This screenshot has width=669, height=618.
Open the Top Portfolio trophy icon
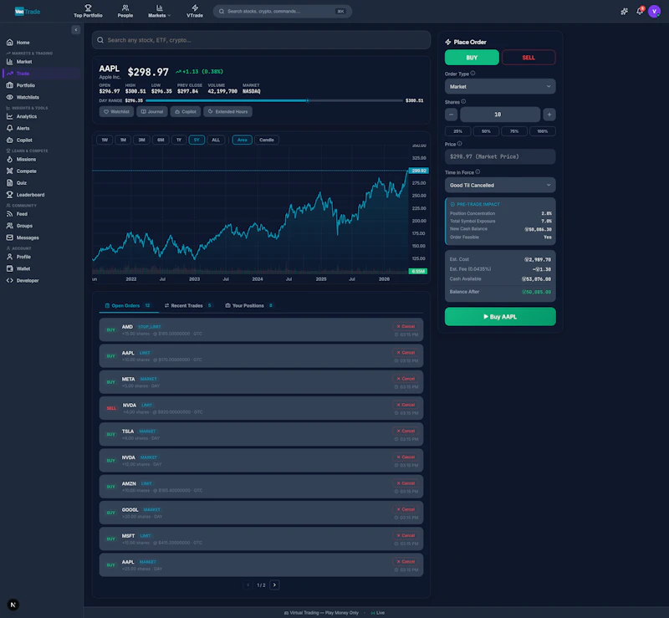88,8
